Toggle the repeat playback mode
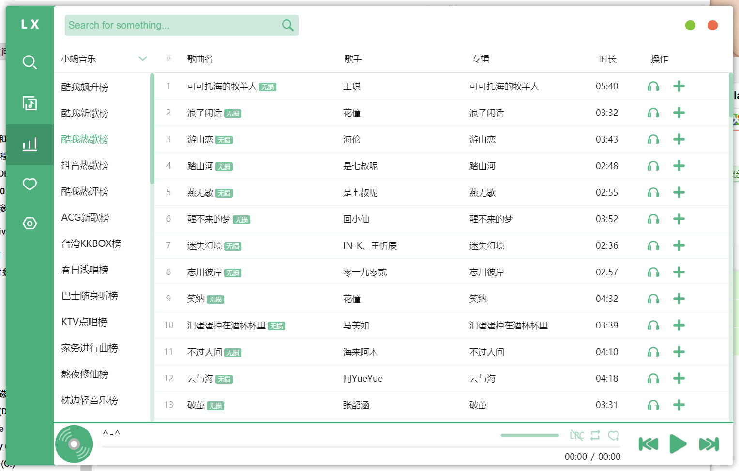The image size is (739, 471). click(595, 435)
